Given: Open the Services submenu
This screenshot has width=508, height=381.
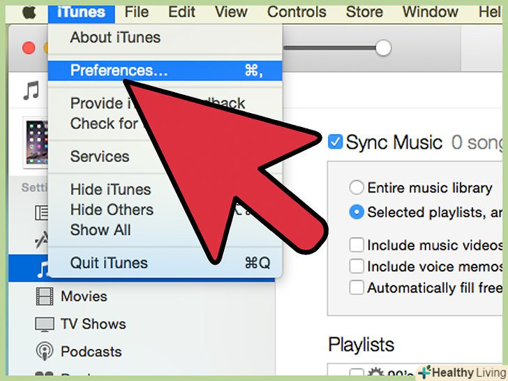Looking at the screenshot, I should (165, 157).
